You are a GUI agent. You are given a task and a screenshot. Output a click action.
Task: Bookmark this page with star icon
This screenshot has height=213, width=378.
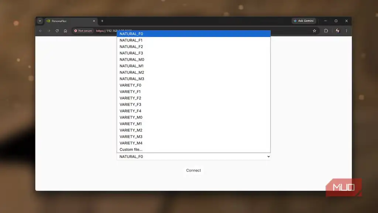click(x=315, y=31)
